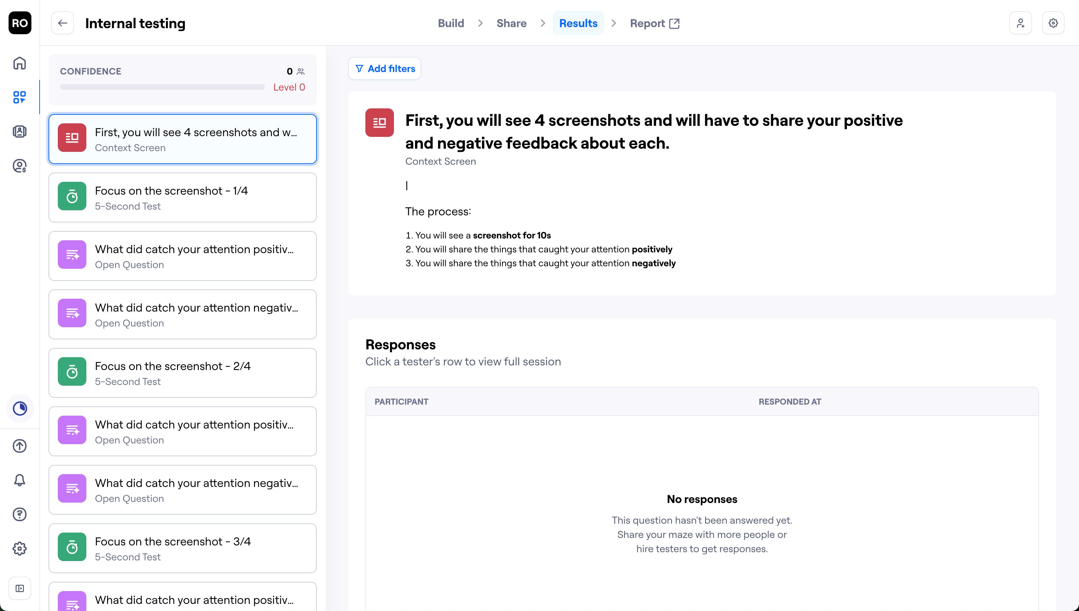Open the hire testers icon in sidebar

click(20, 166)
